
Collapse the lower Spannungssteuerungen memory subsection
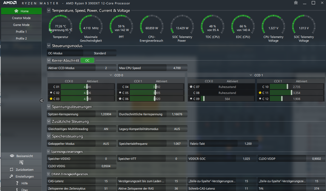click(48, 152)
